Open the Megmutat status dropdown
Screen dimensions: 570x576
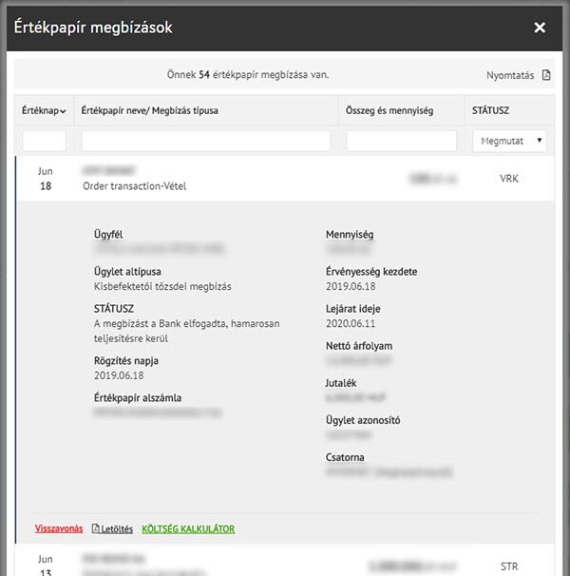[509, 141]
